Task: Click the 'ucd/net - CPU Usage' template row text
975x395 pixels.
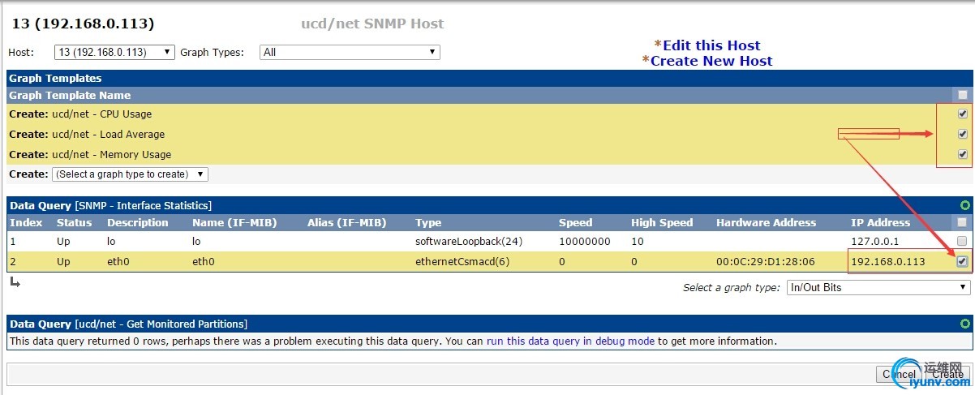Action: (x=100, y=114)
